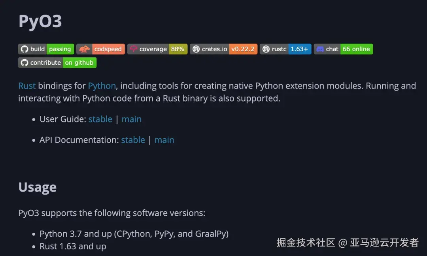427x256 pixels.
Task: Select the 'Rust 1.63 and up' list item
Action: click(73, 247)
